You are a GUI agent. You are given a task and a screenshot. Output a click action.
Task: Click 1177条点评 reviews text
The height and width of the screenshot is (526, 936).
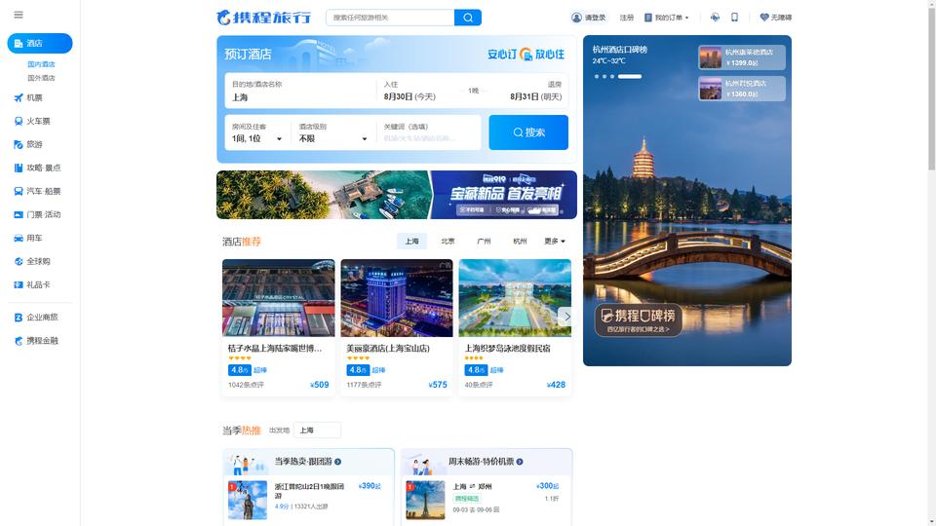pos(364,386)
